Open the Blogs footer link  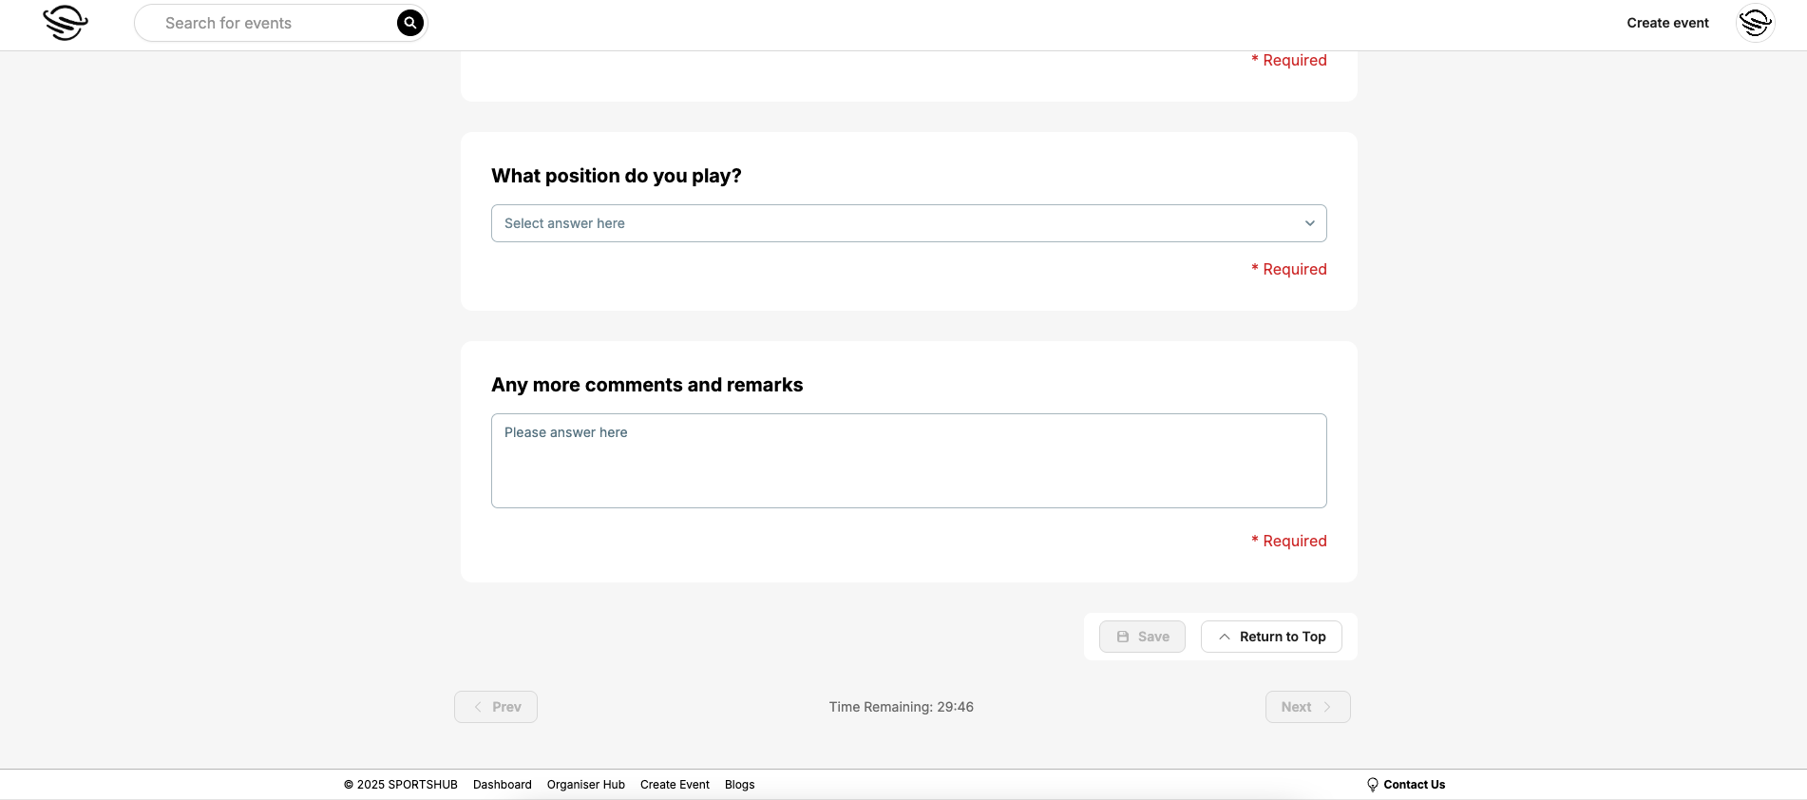(739, 785)
